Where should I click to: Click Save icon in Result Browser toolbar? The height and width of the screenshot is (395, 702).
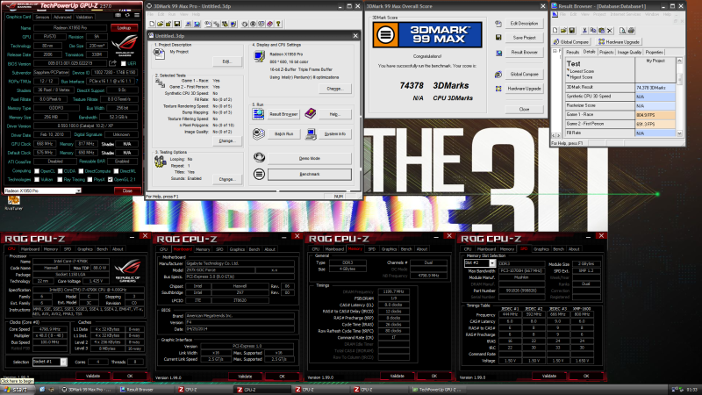572,31
